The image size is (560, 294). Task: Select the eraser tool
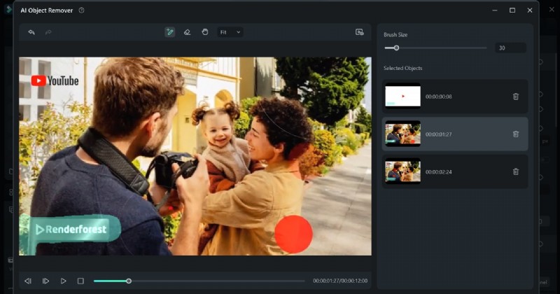coord(187,32)
